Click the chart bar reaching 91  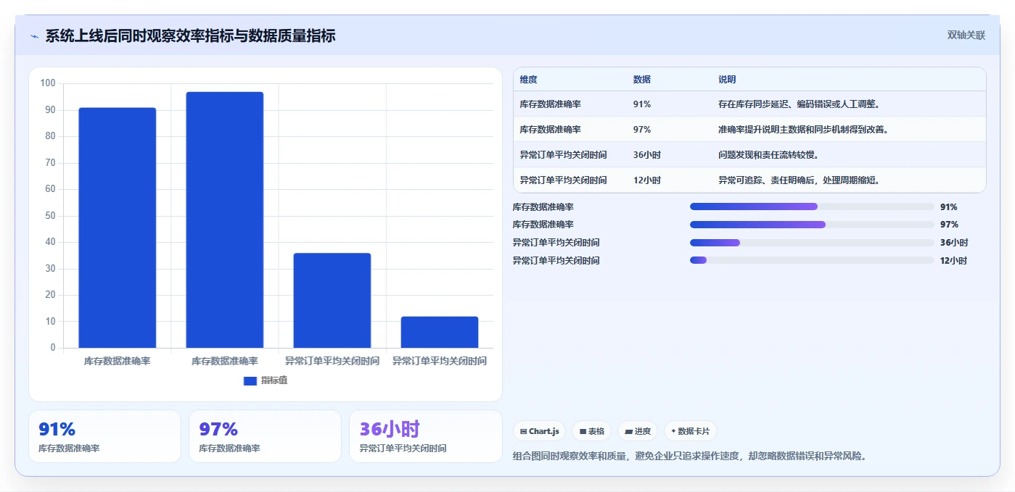point(118,228)
